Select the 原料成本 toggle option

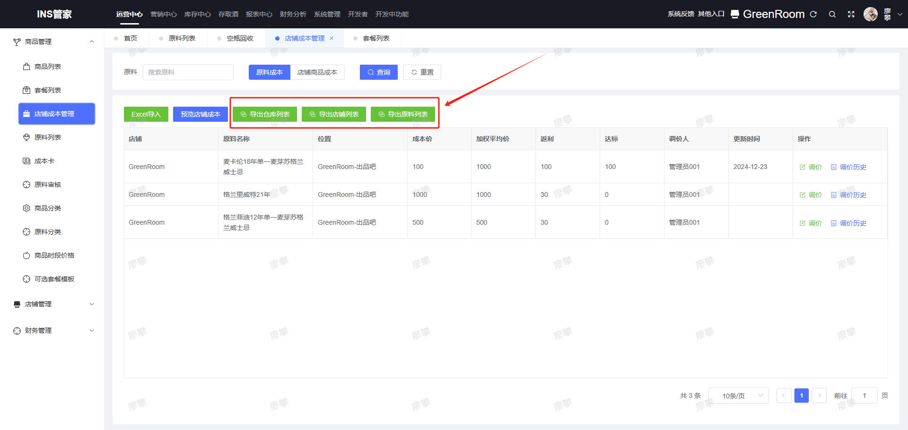tap(269, 72)
